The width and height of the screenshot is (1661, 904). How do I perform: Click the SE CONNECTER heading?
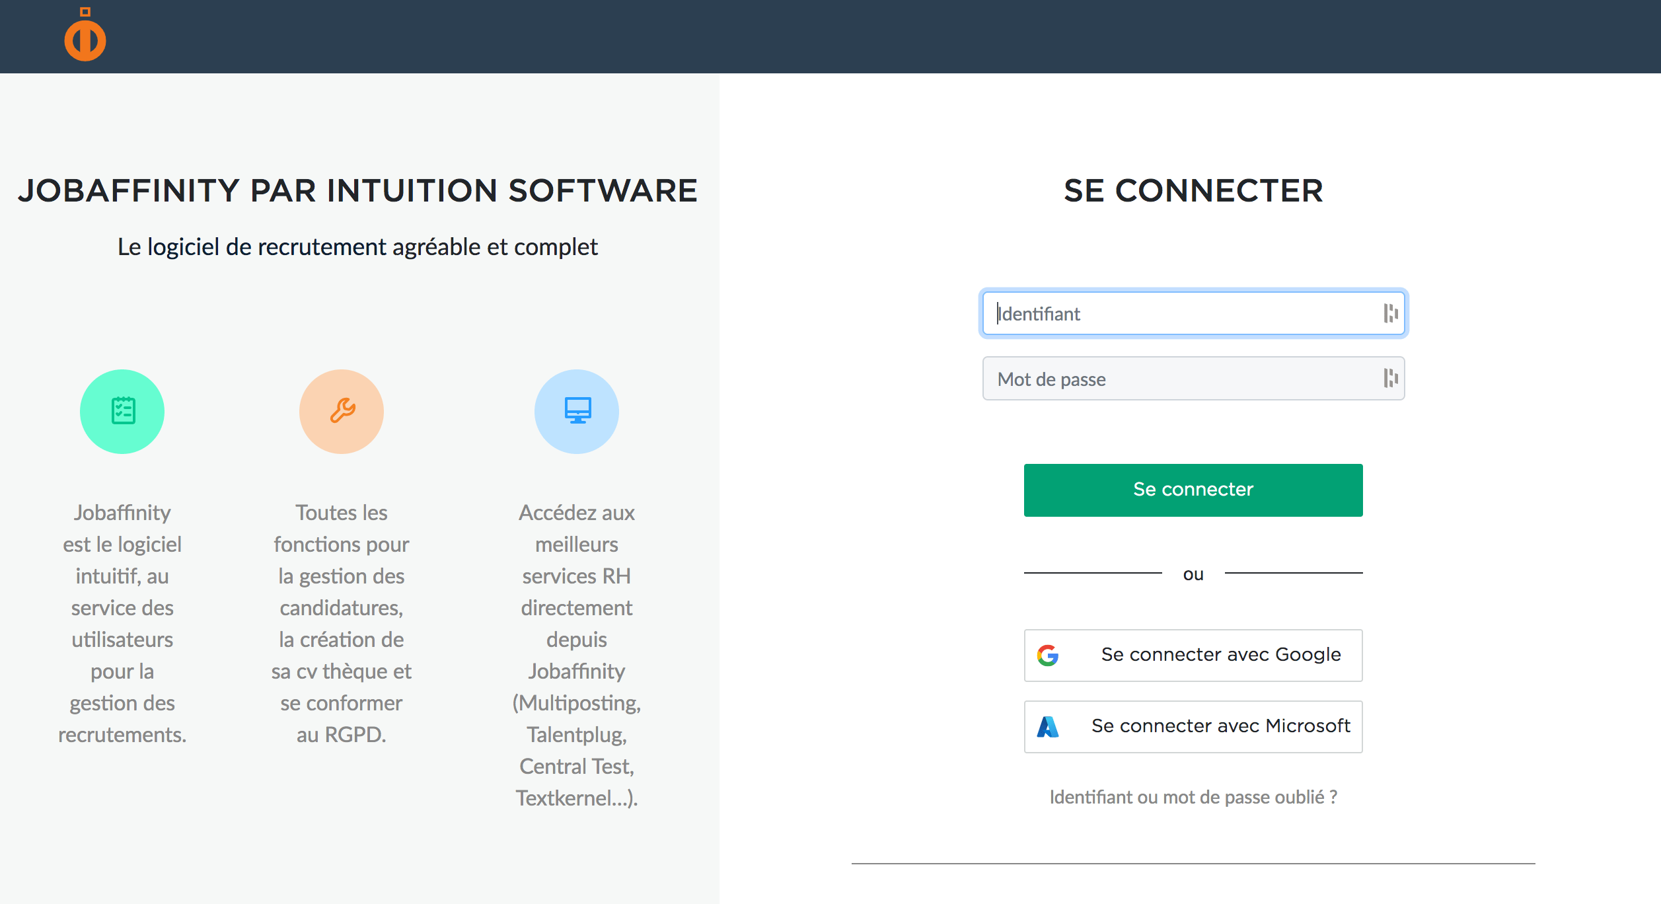pos(1193,190)
